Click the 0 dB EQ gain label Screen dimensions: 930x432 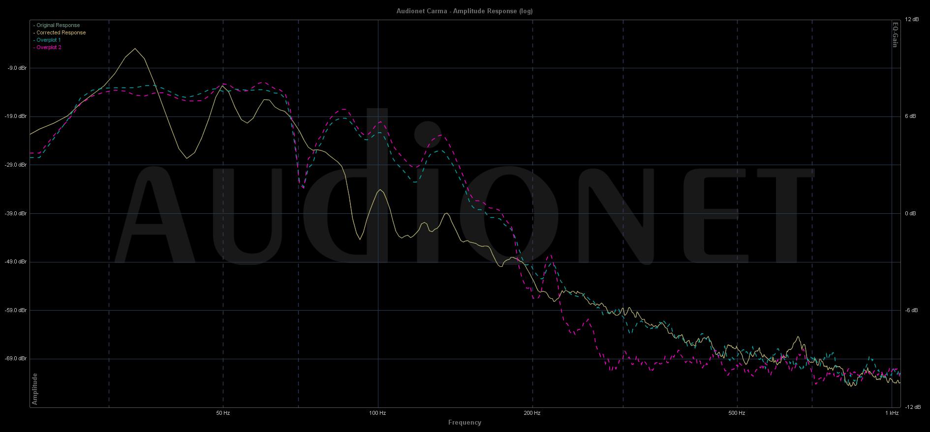pyautogui.click(x=910, y=213)
